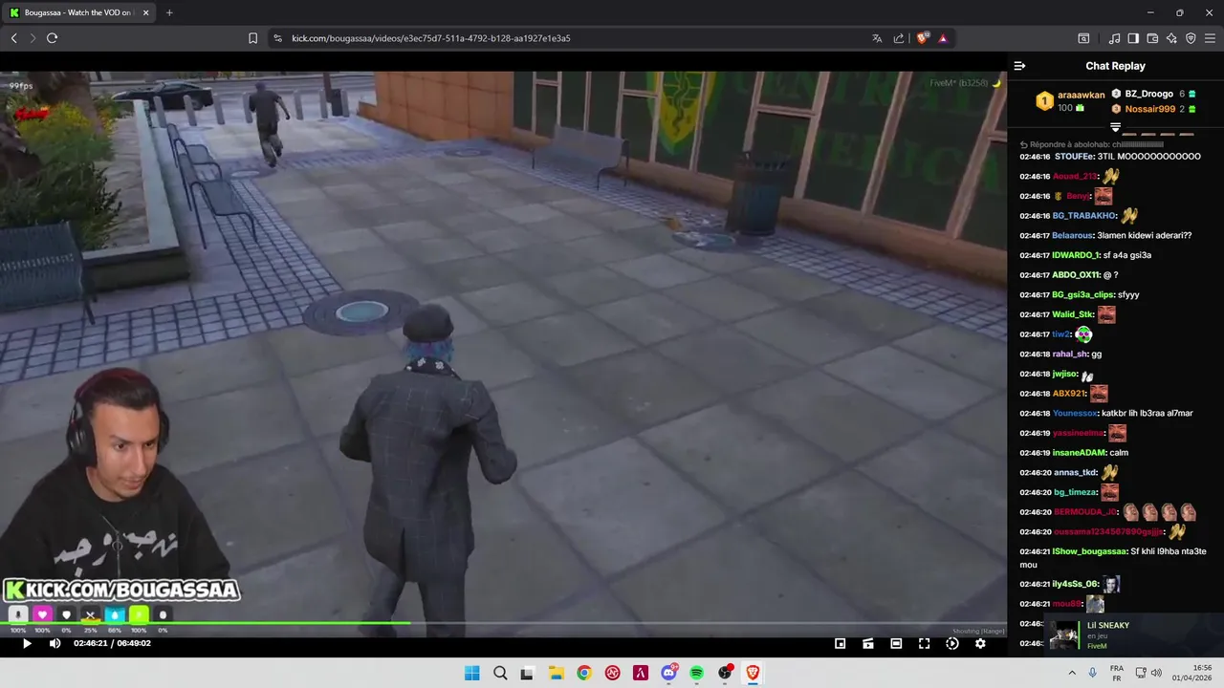Screen dimensions: 1224x688
Task: Open Spotify from taskbar
Action: click(696, 673)
